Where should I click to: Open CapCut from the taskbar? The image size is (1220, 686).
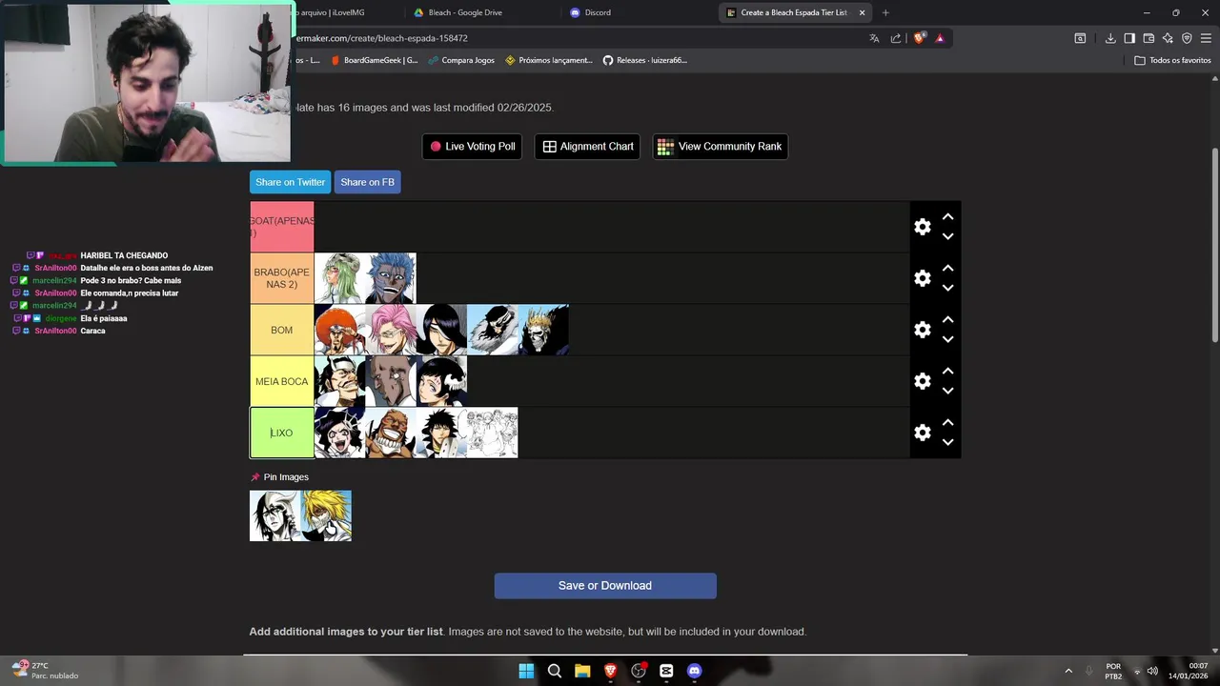click(666, 671)
